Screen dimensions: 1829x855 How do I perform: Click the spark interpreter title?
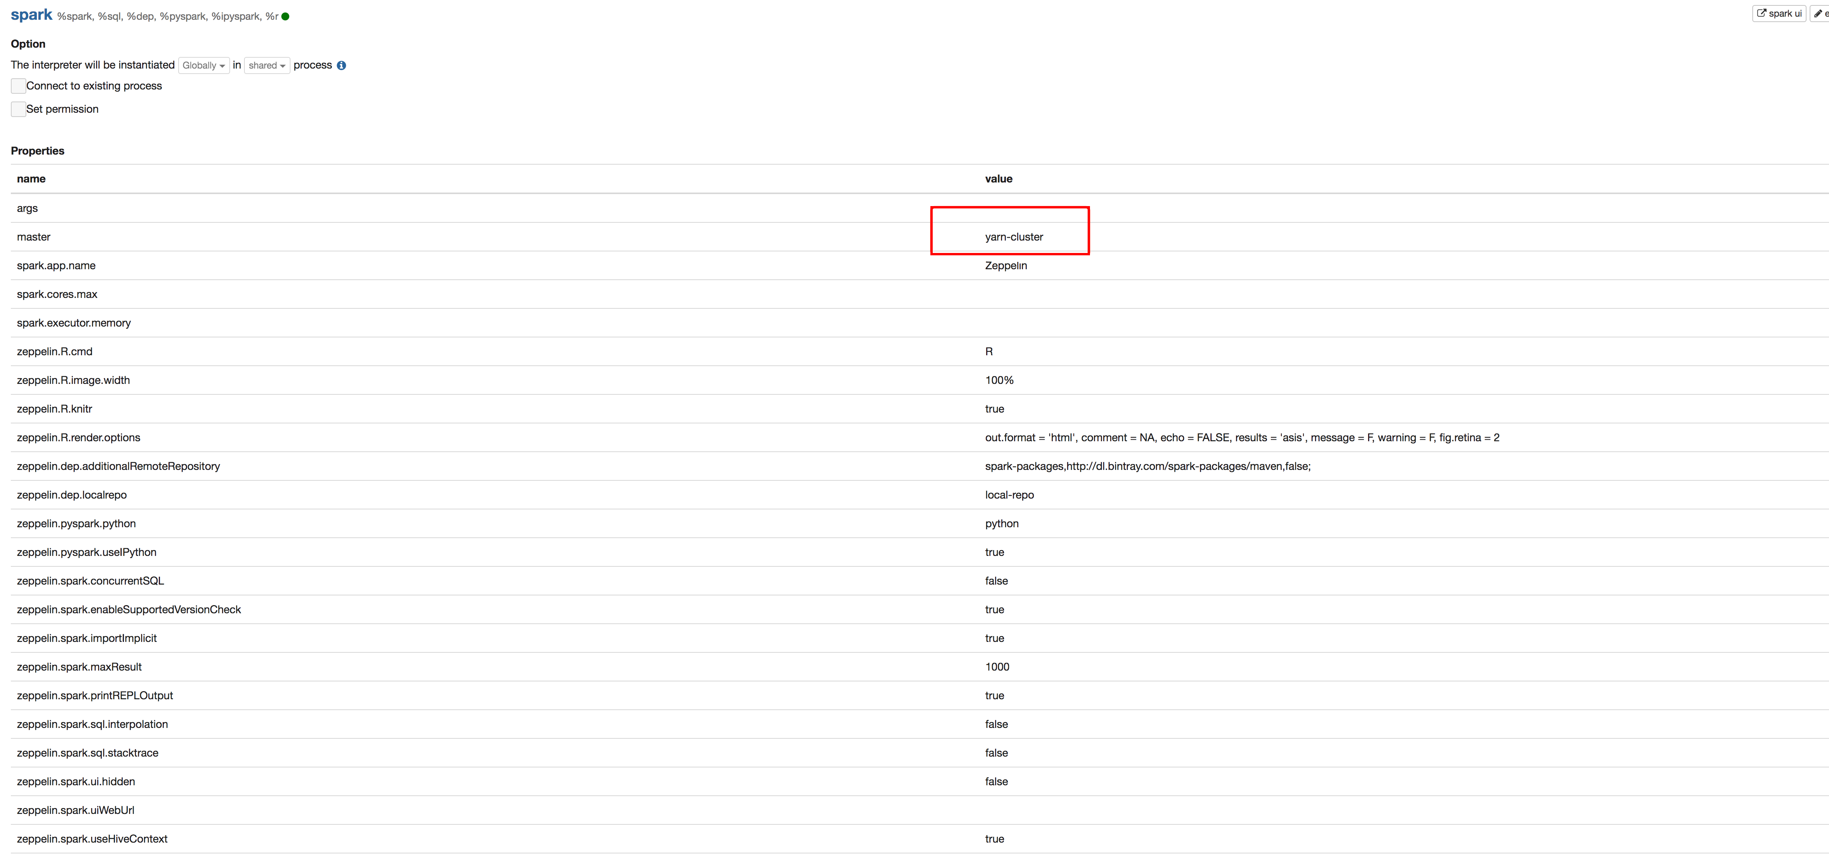(31, 15)
